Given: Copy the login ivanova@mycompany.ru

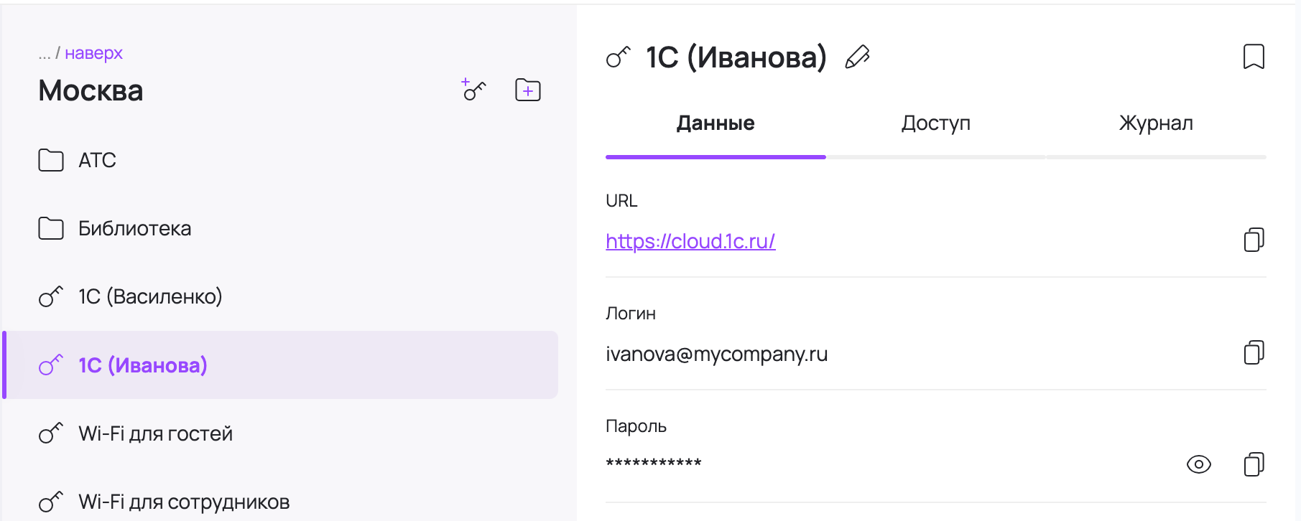Looking at the screenshot, I should (1254, 352).
